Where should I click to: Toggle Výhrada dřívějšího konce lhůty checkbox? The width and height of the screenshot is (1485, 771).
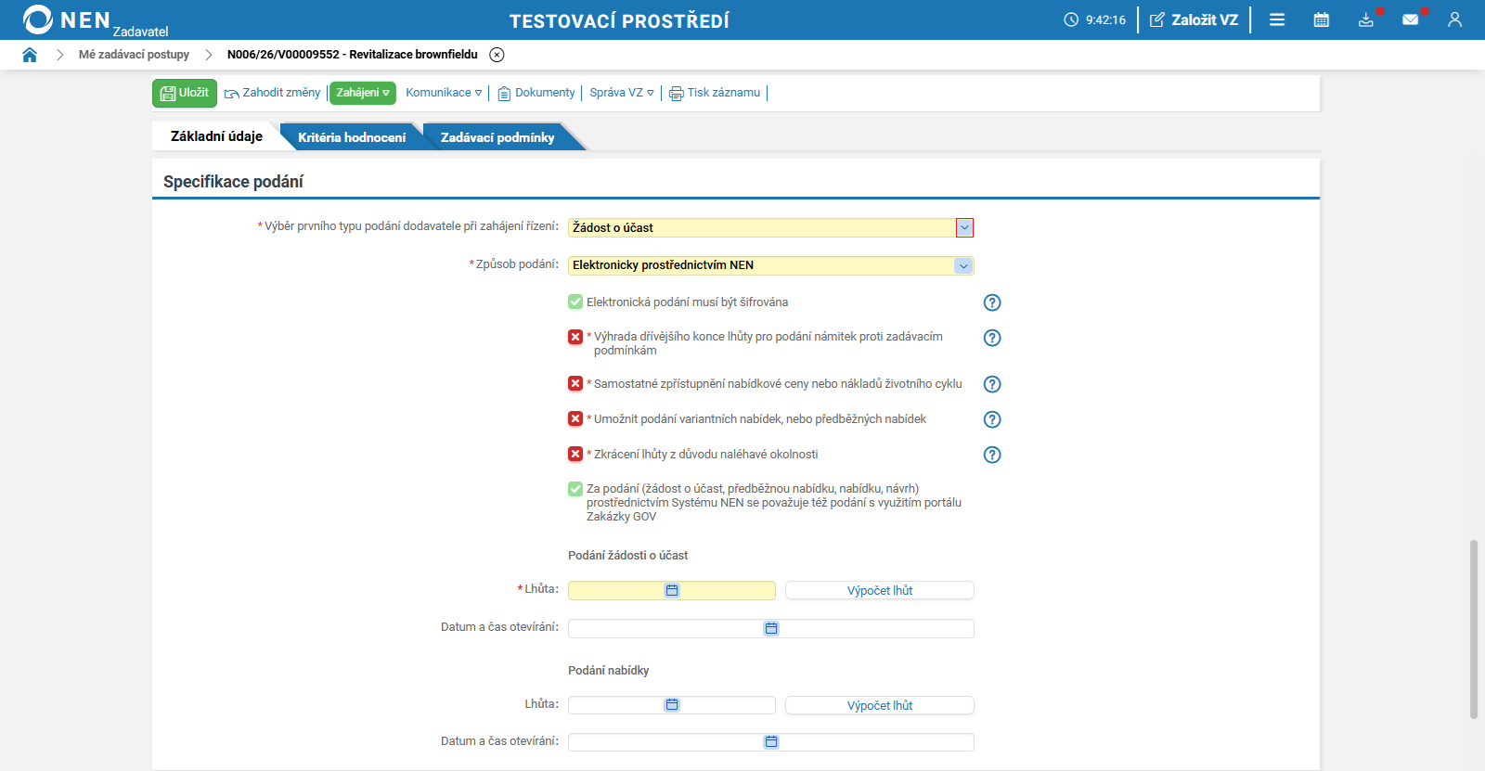[x=575, y=337]
